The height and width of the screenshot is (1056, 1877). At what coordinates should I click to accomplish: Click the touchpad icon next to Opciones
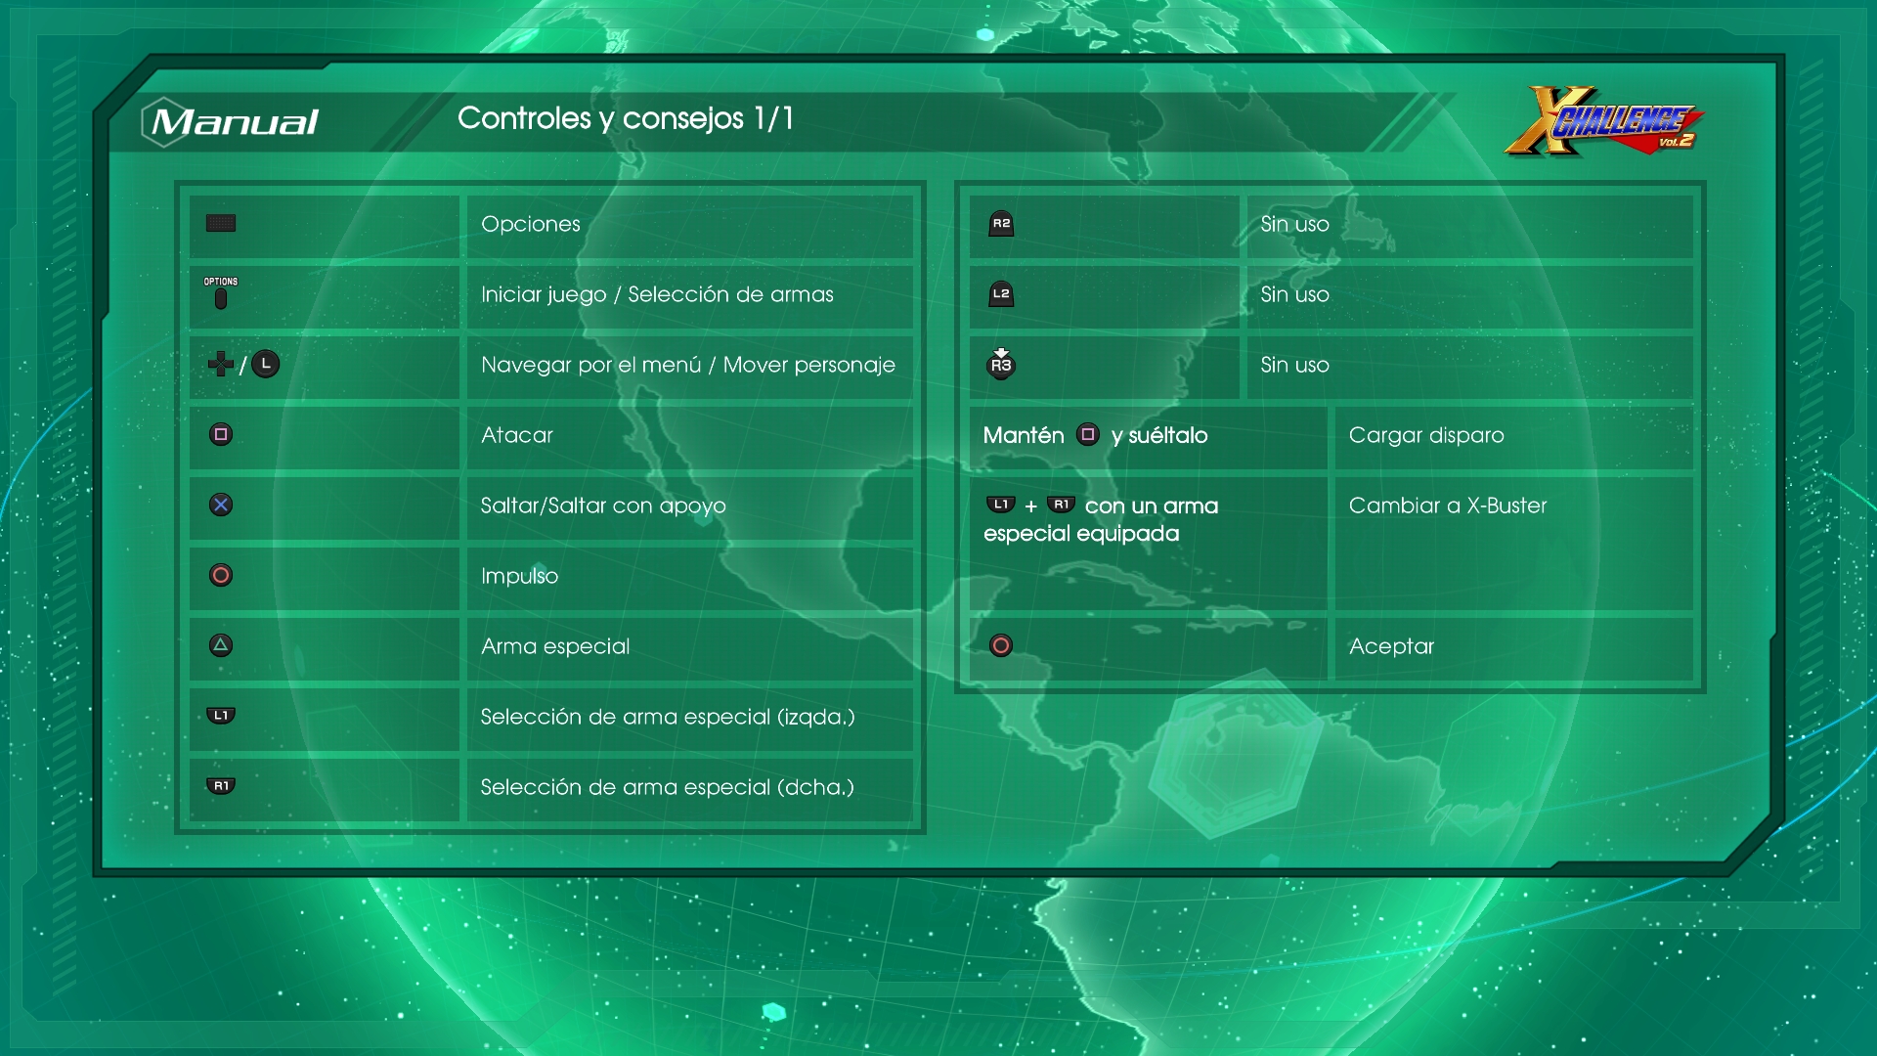point(221,224)
